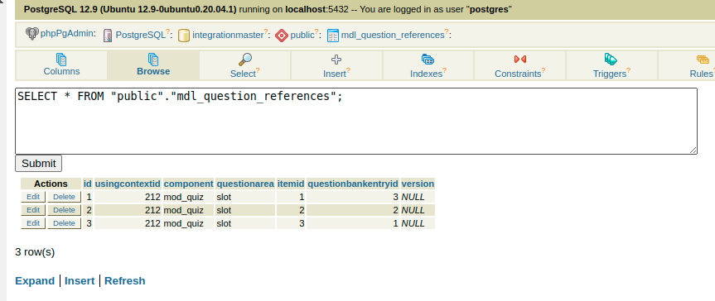Open the Columns tab

point(61,65)
